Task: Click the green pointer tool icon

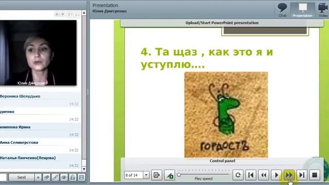Action: 170,175
